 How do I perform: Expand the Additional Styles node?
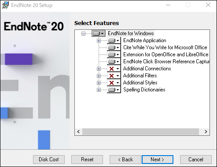click(99, 83)
